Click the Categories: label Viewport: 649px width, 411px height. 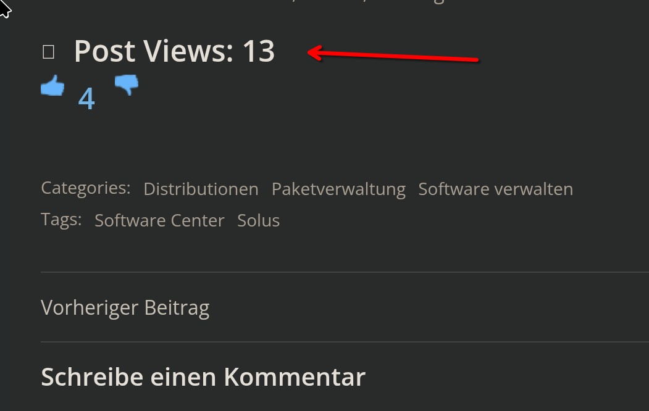click(x=86, y=188)
